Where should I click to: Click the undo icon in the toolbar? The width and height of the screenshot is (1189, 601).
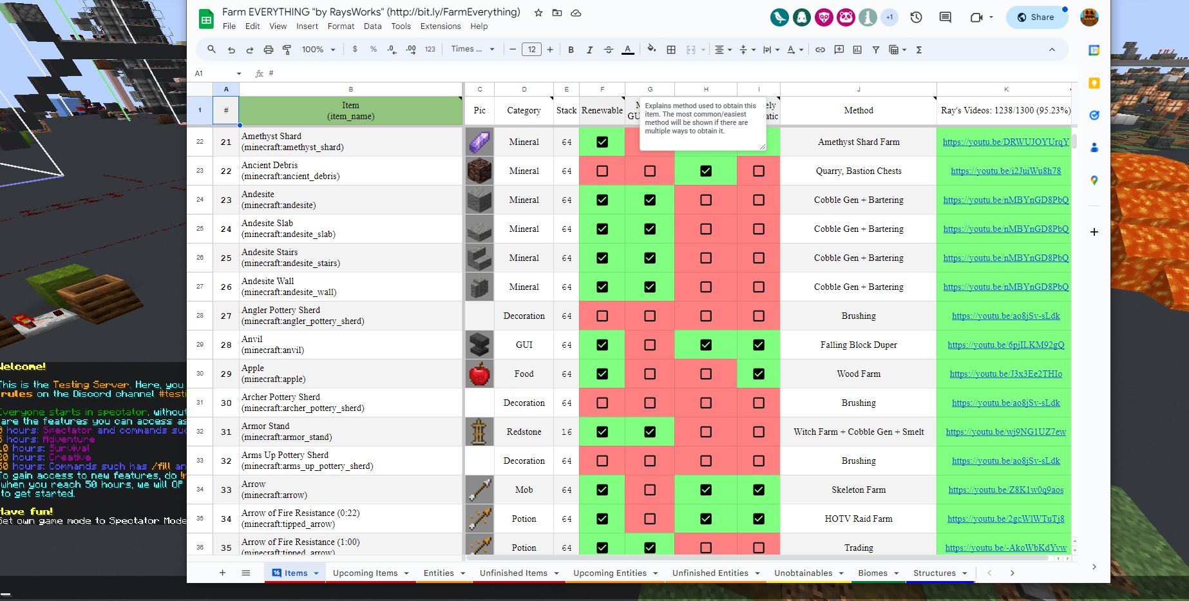point(231,50)
